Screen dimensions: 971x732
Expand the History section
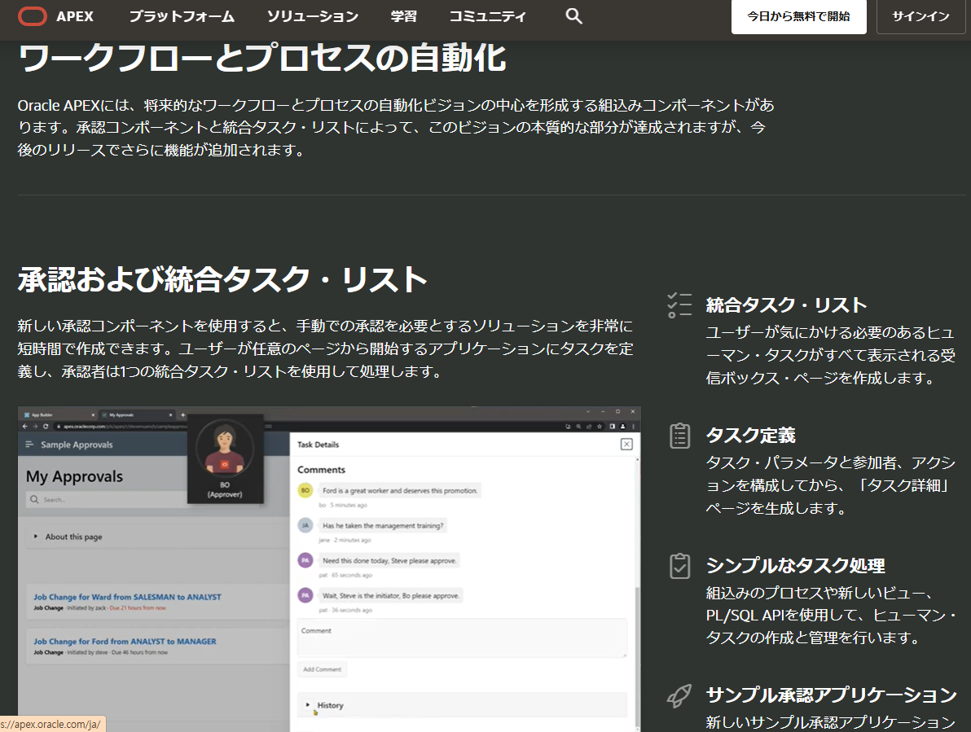coord(462,705)
